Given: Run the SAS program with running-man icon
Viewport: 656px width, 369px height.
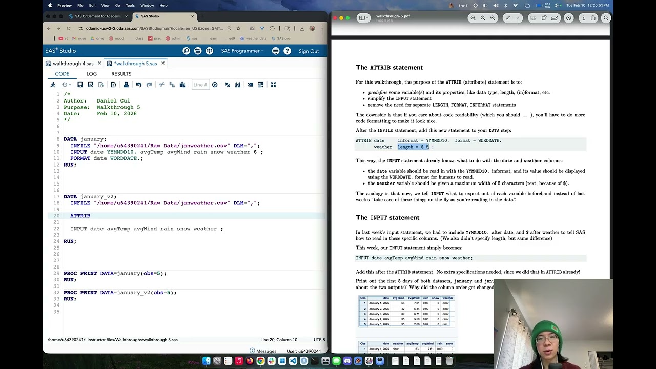Looking at the screenshot, I should coord(52,85).
